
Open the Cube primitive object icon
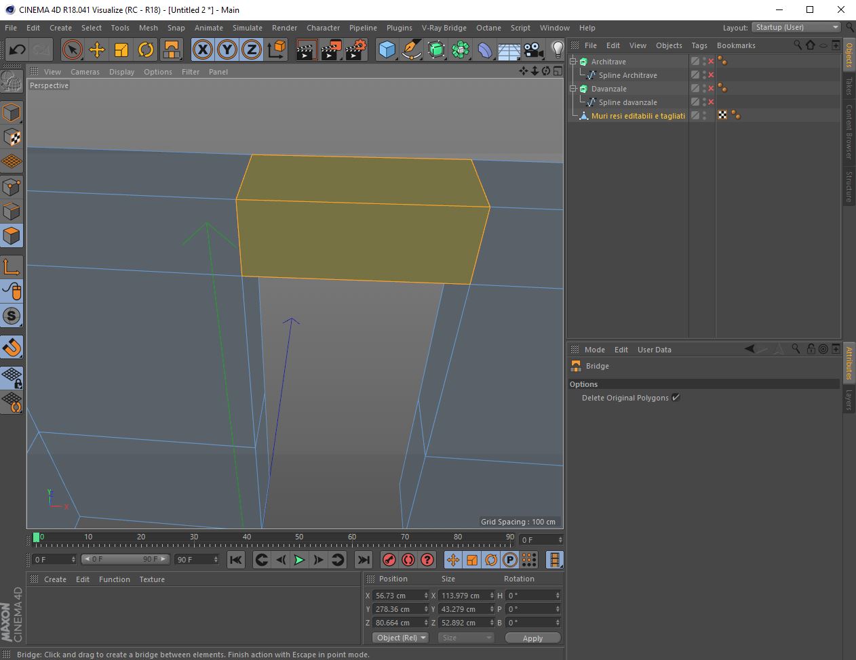(387, 49)
